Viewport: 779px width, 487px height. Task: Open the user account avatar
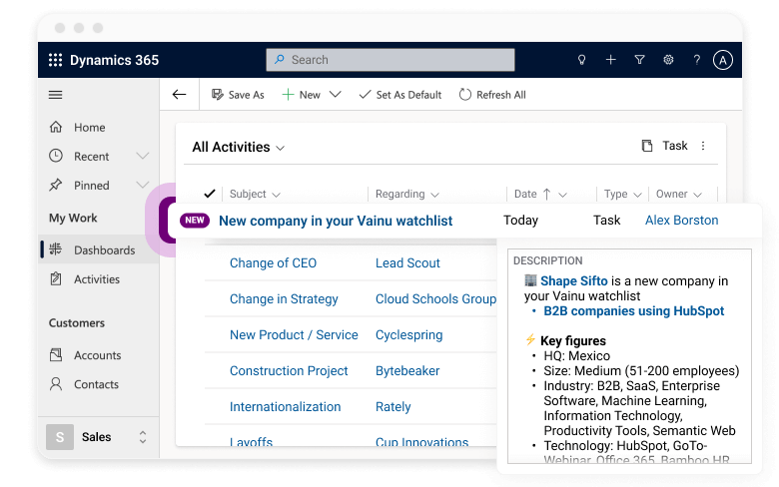click(723, 60)
